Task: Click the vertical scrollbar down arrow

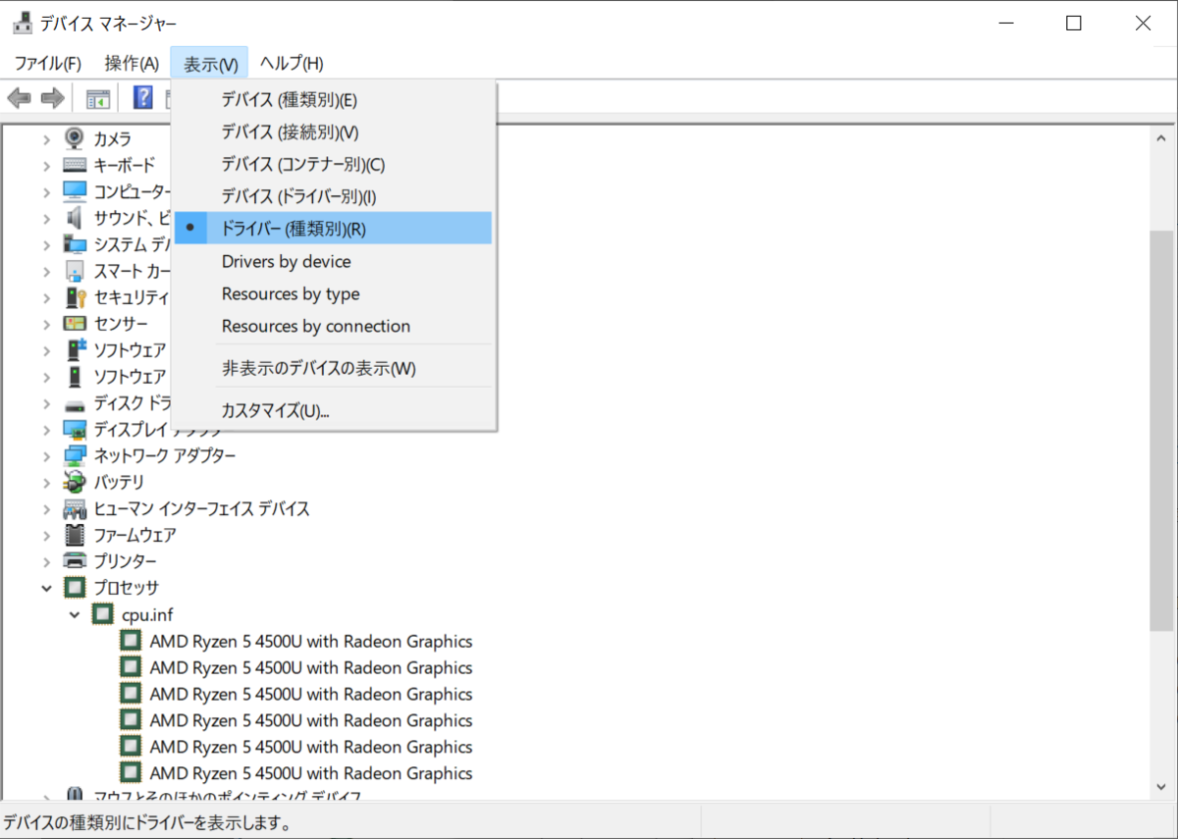Action: click(x=1161, y=786)
